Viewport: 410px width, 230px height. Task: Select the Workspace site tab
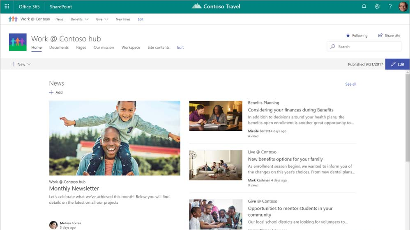(131, 48)
